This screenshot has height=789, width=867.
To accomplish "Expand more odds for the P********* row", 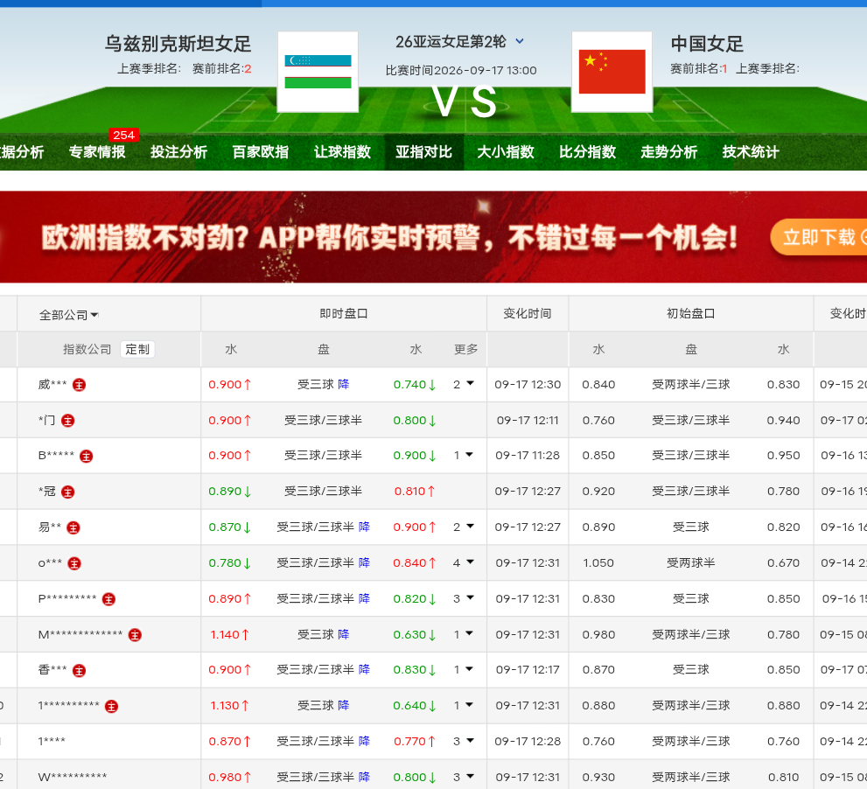I will coord(464,598).
